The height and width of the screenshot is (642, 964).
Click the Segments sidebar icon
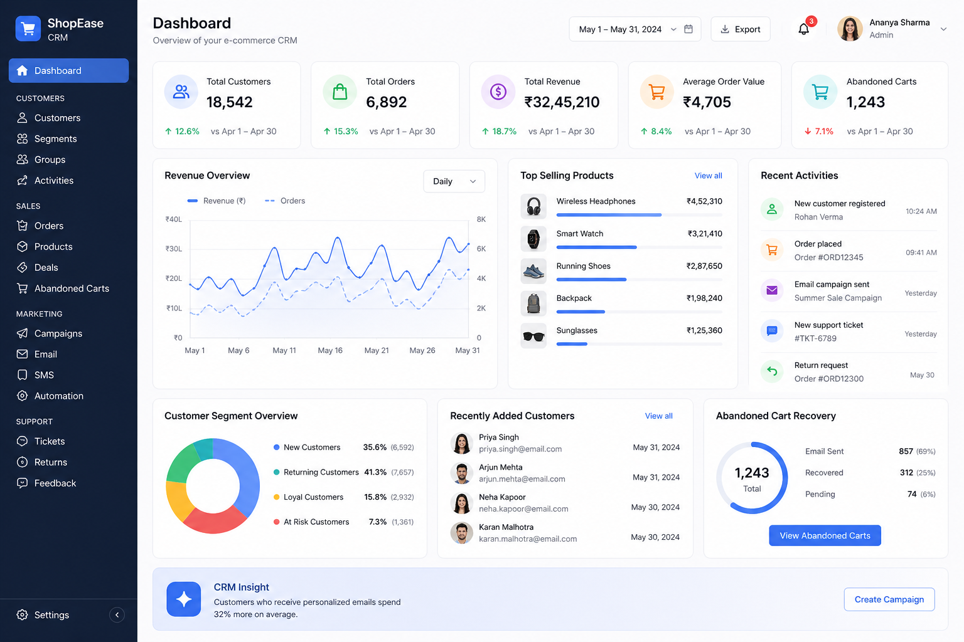click(x=23, y=139)
